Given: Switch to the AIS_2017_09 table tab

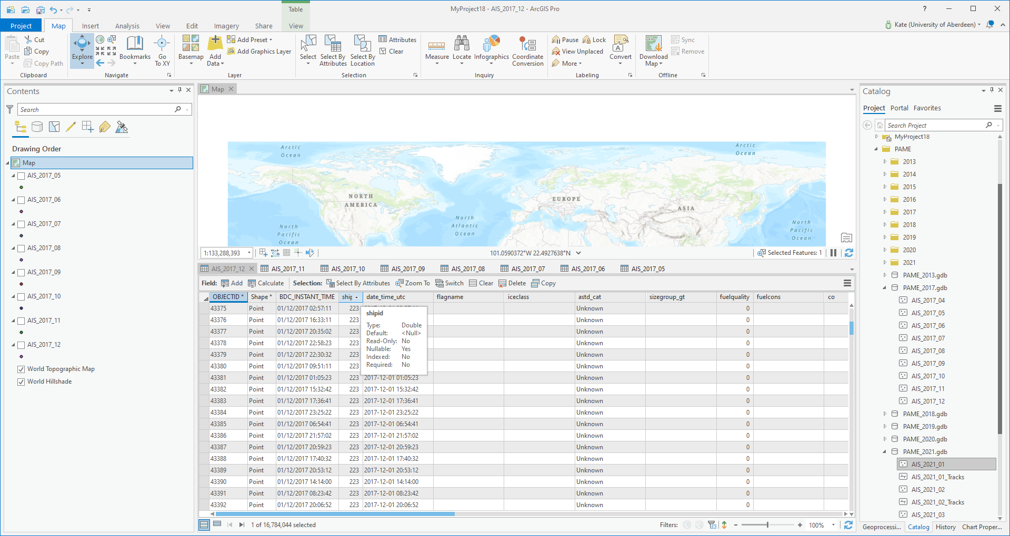Looking at the screenshot, I should [407, 269].
